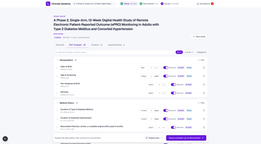Open the date type dropdown for Date of Birth

tap(146, 68)
